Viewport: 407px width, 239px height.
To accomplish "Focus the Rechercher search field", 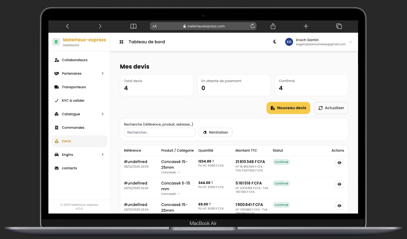I will 159,133.
